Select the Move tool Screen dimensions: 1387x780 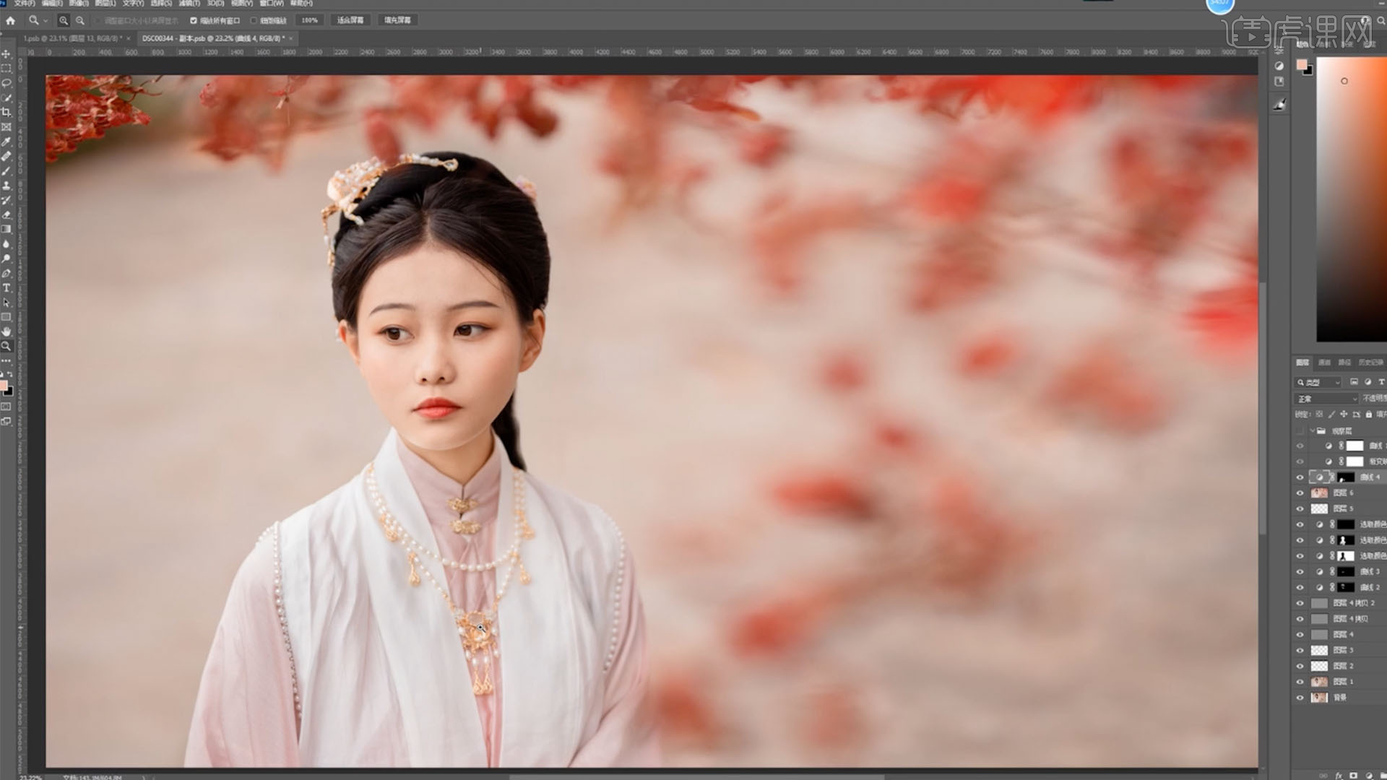click(7, 54)
